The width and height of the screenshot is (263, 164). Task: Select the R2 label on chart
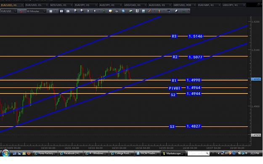coord(175,57)
